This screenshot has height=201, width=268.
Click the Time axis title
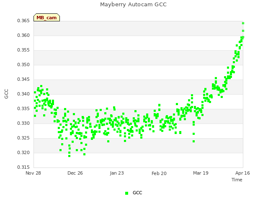237,180
